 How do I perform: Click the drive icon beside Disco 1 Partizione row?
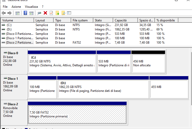3,38
